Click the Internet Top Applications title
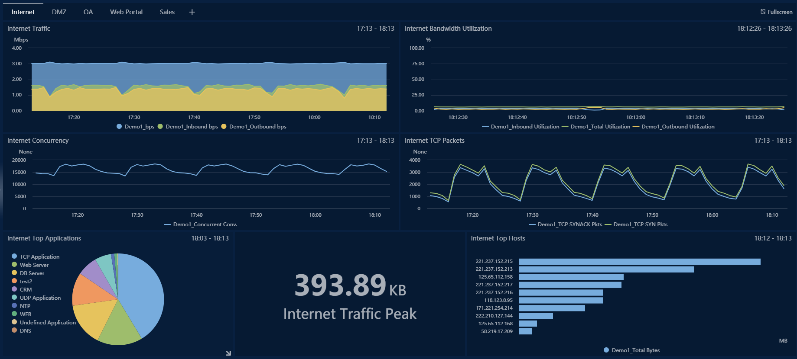 tap(44, 238)
